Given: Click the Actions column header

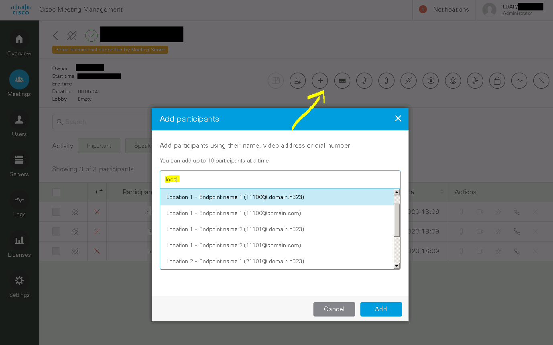Looking at the screenshot, I should click(x=466, y=192).
